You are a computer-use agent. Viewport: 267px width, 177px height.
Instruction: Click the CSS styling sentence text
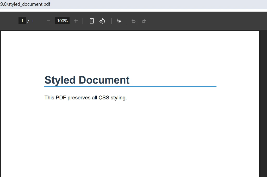[85, 98]
